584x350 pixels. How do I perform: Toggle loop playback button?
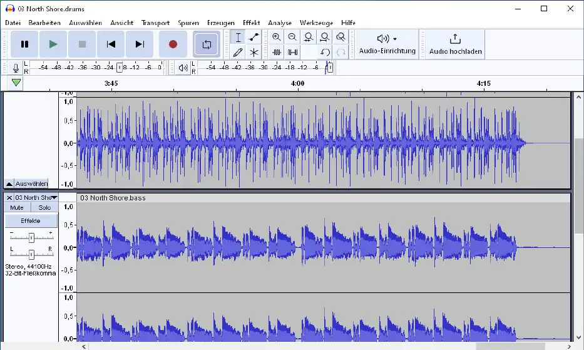(x=207, y=44)
